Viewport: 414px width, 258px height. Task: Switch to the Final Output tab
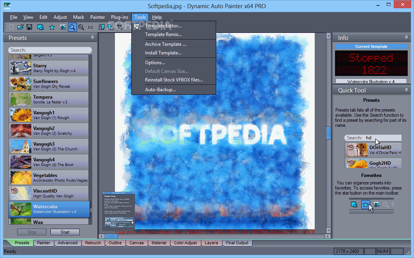[x=237, y=243]
